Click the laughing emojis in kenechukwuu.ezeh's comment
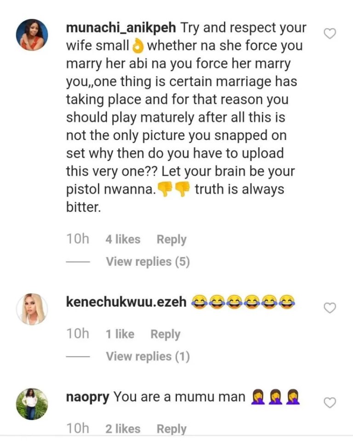 point(242,302)
